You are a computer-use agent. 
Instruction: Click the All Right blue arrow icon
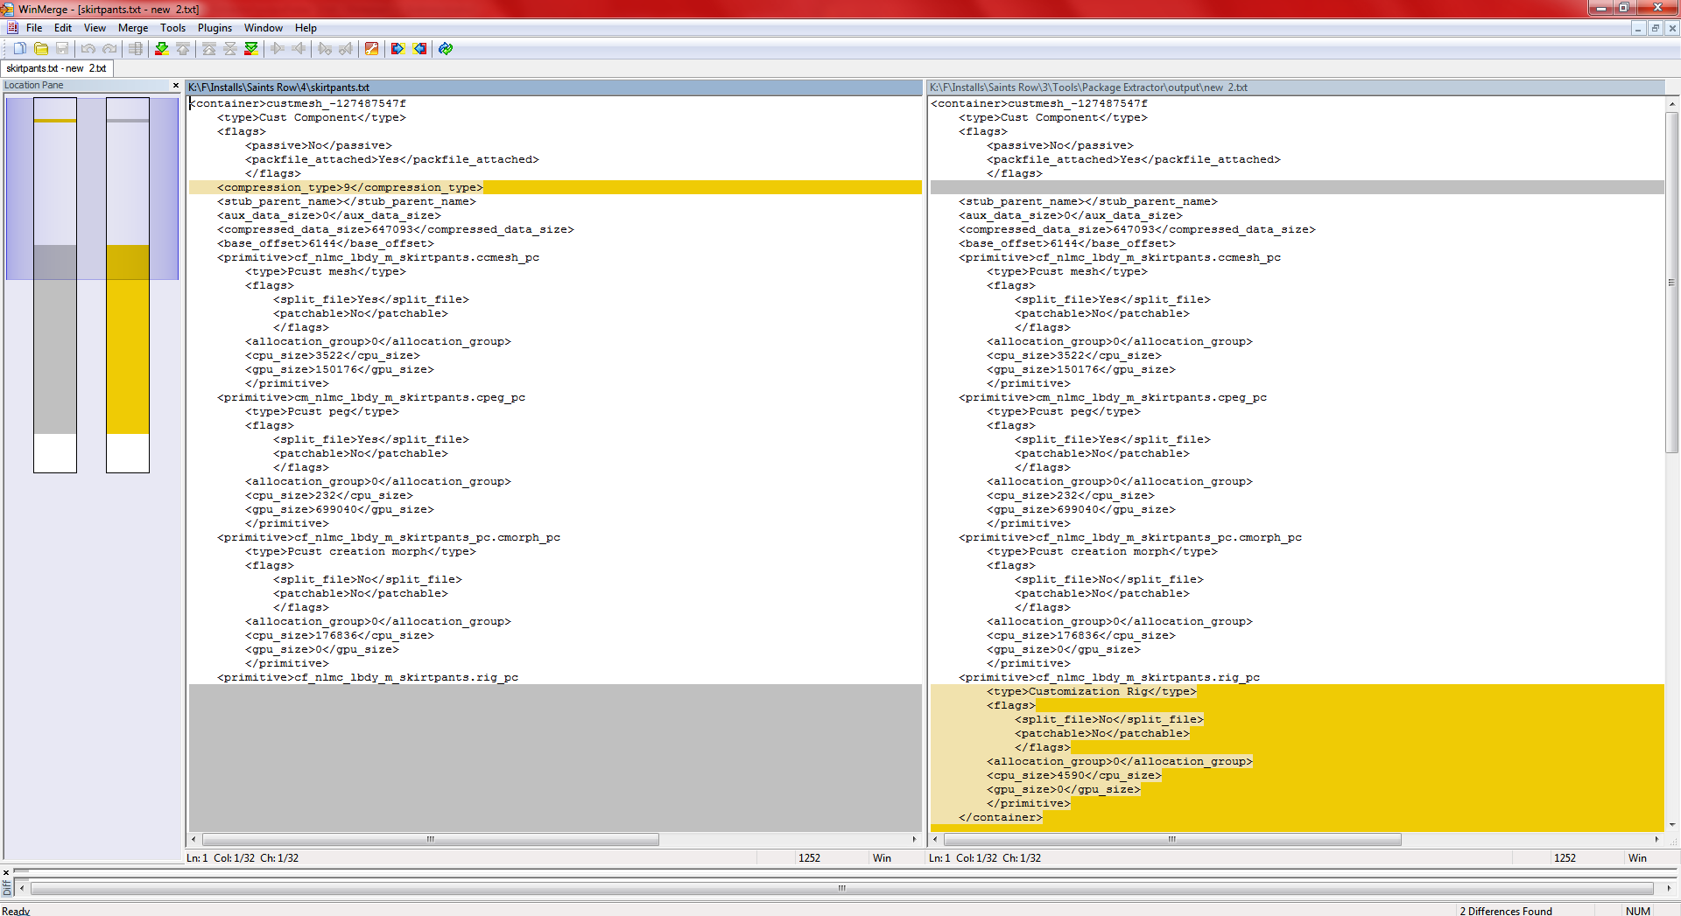click(x=398, y=49)
